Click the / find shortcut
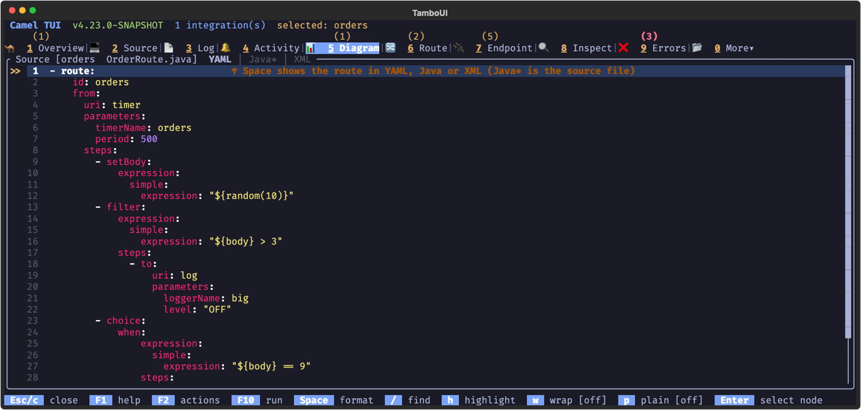 tap(407, 400)
